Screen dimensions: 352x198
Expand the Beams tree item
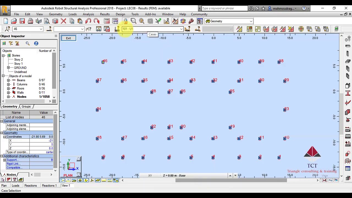point(8,80)
